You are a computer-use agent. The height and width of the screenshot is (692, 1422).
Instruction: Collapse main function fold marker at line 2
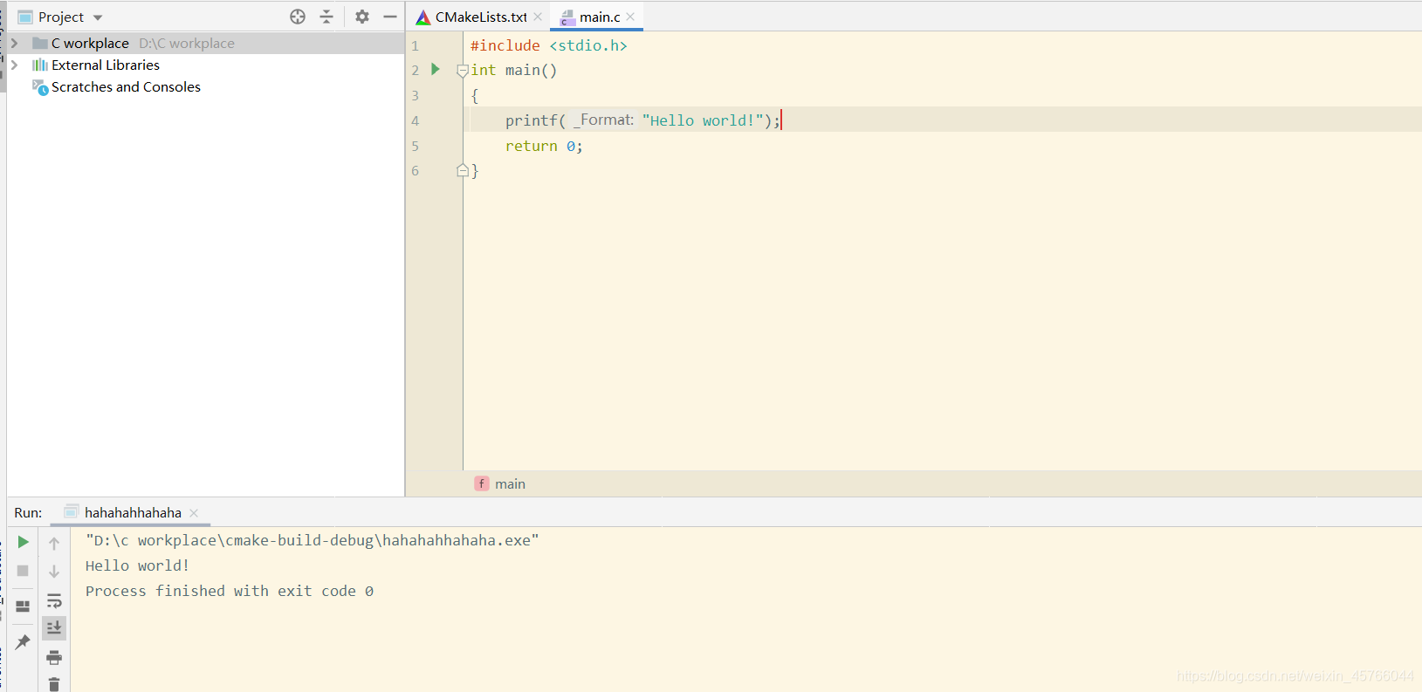click(463, 71)
